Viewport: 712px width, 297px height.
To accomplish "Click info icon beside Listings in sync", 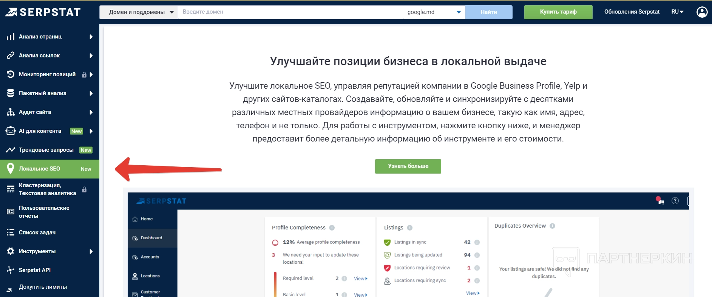I will point(477,242).
